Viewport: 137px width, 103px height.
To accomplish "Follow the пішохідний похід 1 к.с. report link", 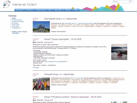I will [79, 23].
